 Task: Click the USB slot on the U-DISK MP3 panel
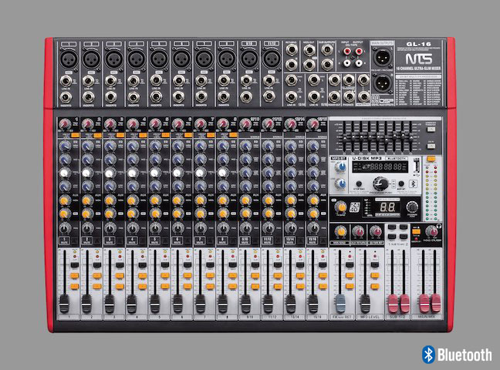click(x=416, y=166)
